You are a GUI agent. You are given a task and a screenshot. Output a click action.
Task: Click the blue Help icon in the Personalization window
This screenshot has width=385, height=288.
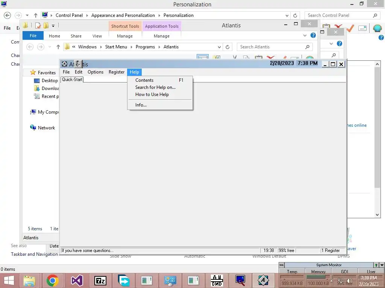pos(381,37)
